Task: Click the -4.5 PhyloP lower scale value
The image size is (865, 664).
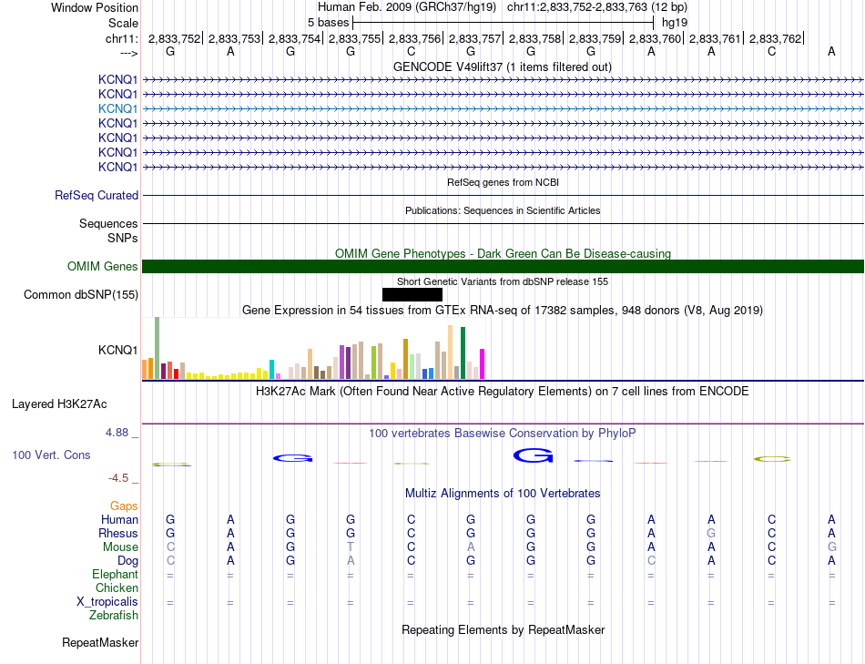Action: [x=118, y=478]
